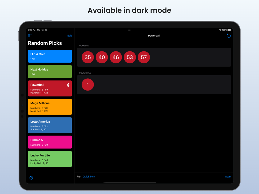Tap the 100% battery percentage
The height and width of the screenshot is (194, 259).
point(224,30)
